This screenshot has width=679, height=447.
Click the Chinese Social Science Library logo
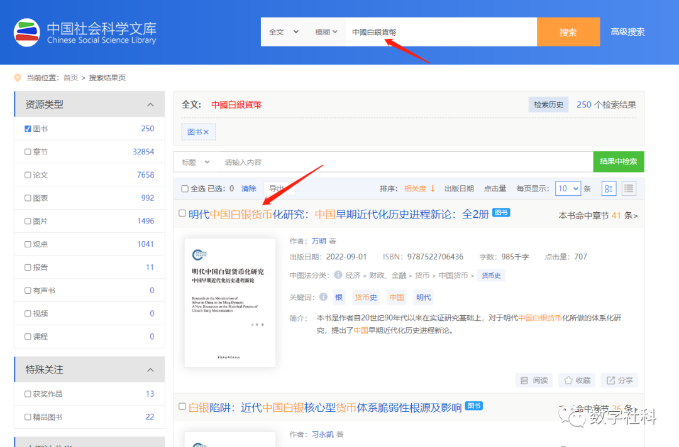86,33
